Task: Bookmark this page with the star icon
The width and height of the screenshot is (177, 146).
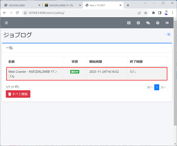Action: 146,13
